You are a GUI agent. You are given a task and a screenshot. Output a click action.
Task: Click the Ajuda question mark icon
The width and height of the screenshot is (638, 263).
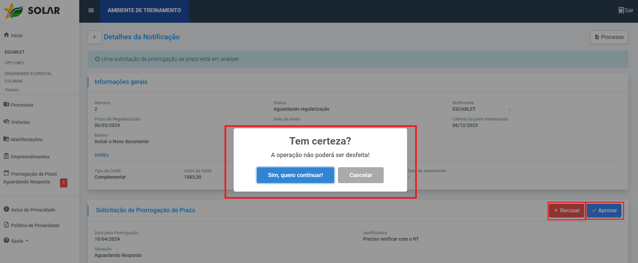(x=6, y=240)
